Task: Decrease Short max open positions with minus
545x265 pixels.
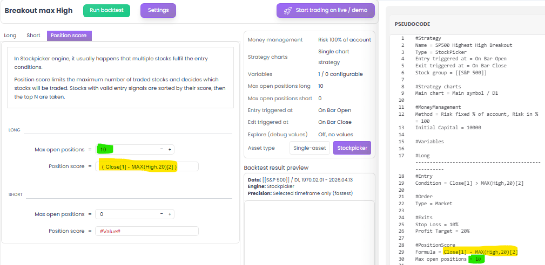Action: (162, 214)
